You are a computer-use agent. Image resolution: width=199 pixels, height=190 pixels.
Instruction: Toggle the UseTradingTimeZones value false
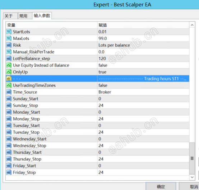(x=103, y=85)
